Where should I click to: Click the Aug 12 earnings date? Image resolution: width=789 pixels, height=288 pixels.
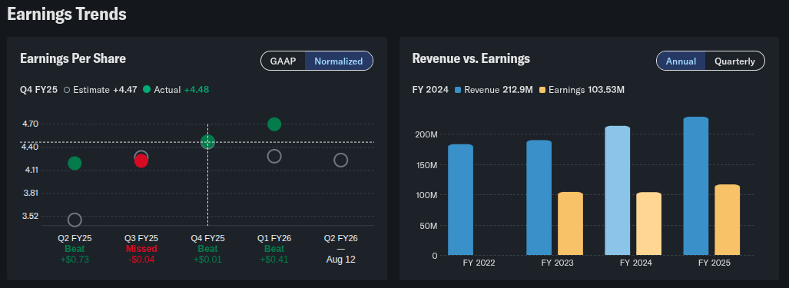coord(340,260)
